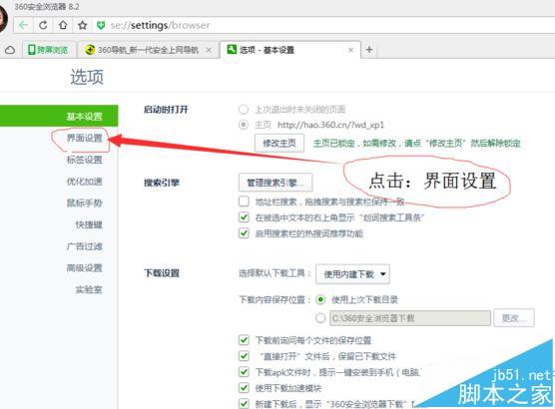The height and width of the screenshot is (409, 555).
Task: Toggle checkbox 使用下载加速模块
Action: [x=244, y=388]
